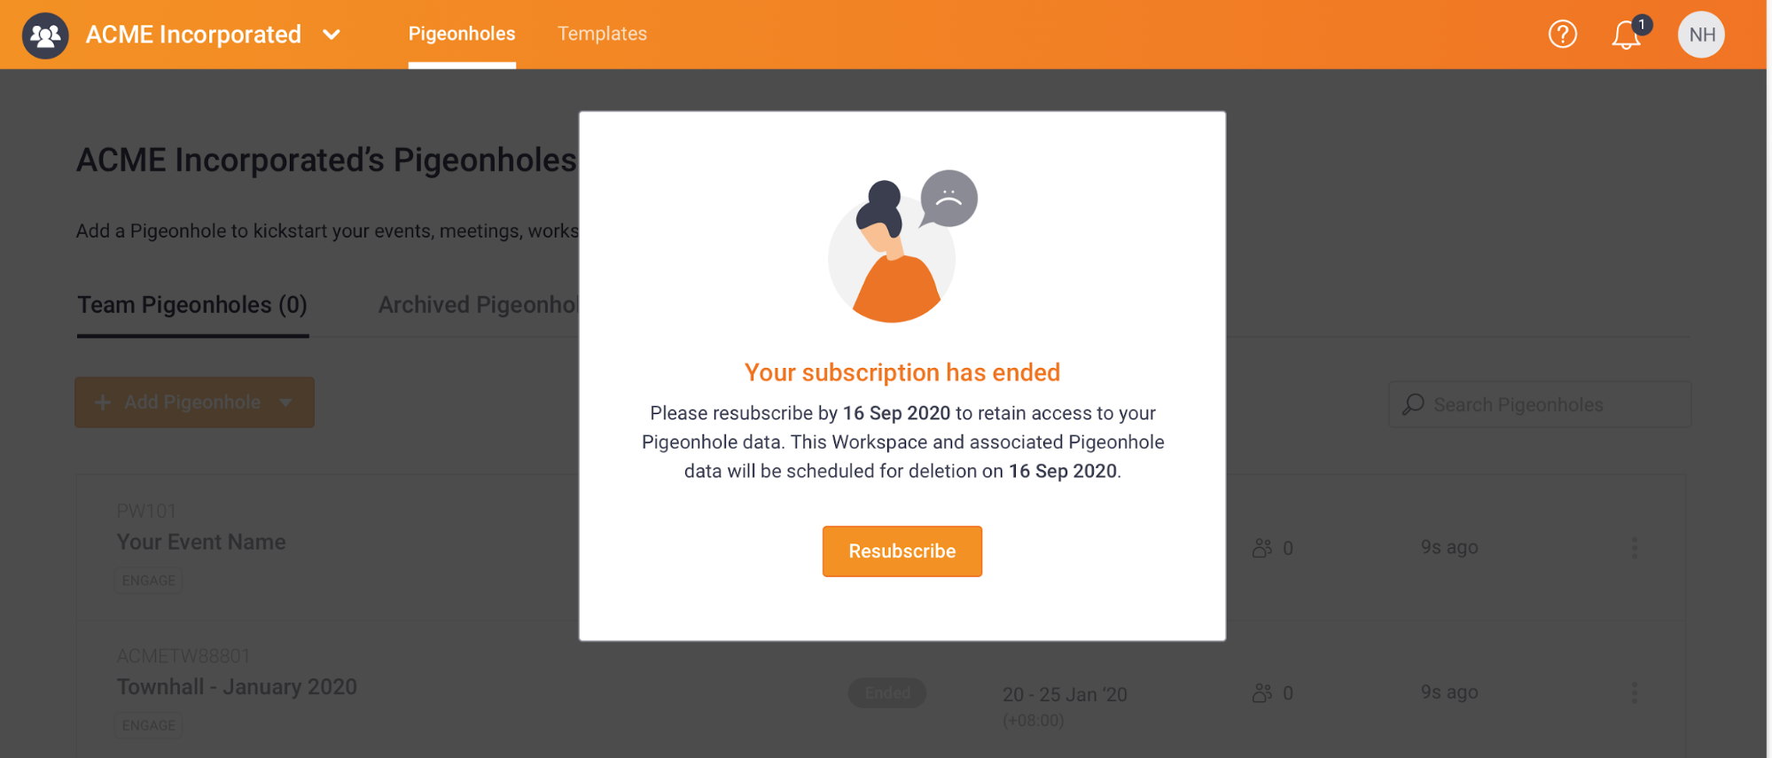
Task: Click the Resubscribe button
Action: click(902, 551)
